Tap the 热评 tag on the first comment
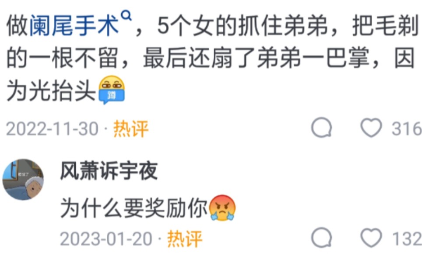This screenshot has width=422, height=263. coord(131,129)
